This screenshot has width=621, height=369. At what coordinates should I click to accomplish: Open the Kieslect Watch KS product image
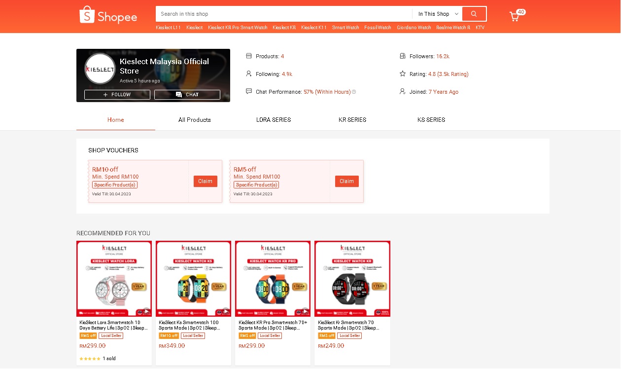[x=194, y=279]
